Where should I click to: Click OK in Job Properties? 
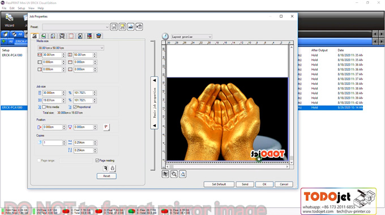click(x=264, y=184)
